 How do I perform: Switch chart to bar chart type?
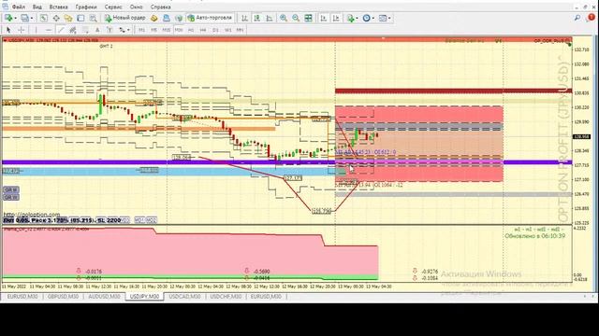click(x=245, y=18)
